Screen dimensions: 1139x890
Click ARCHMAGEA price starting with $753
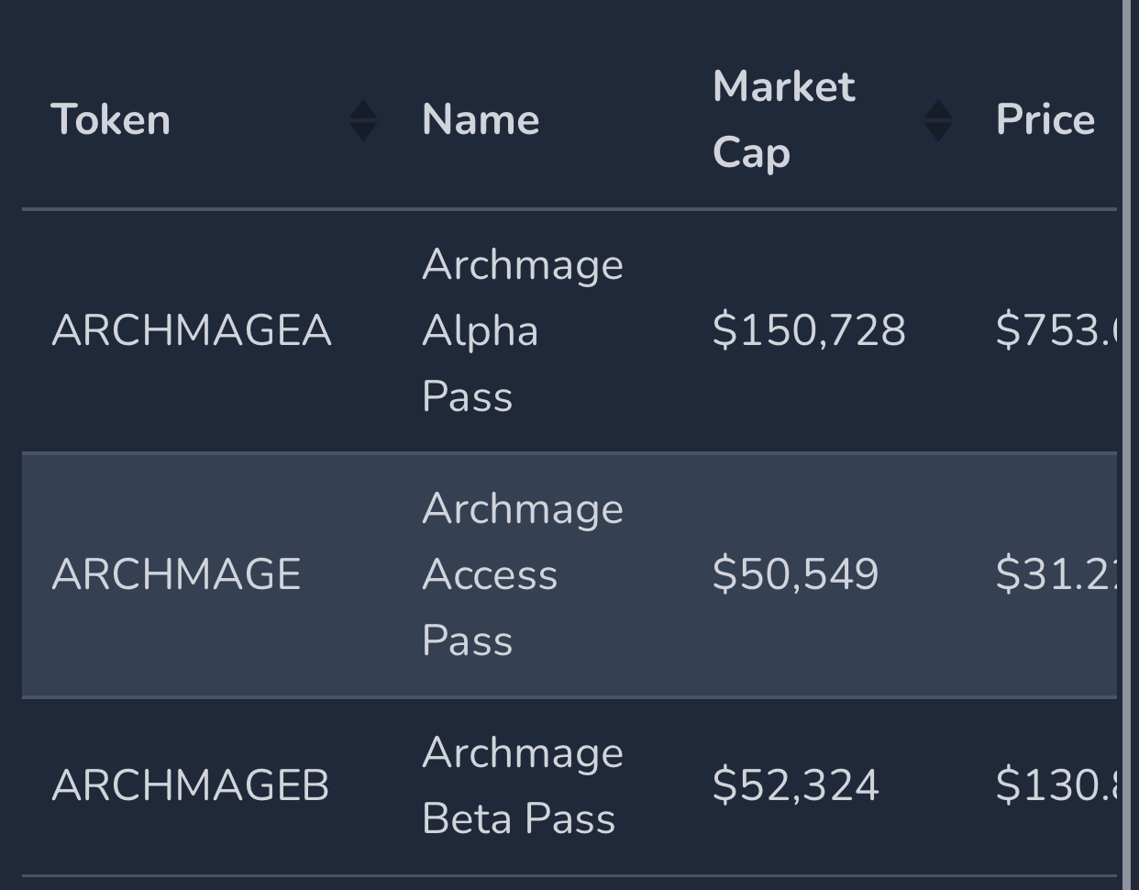coord(1056,330)
